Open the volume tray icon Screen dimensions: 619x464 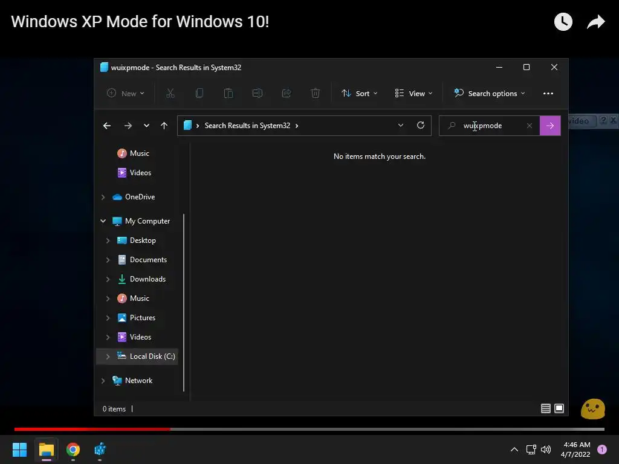(546, 449)
